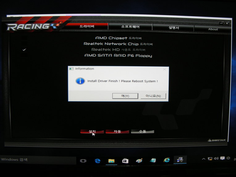Expand the hidden system tray icons
The width and height of the screenshot is (236, 177).
point(204,159)
